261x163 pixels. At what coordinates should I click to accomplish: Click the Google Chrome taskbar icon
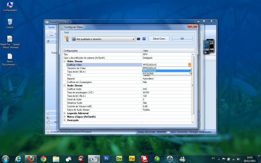pos(44,159)
